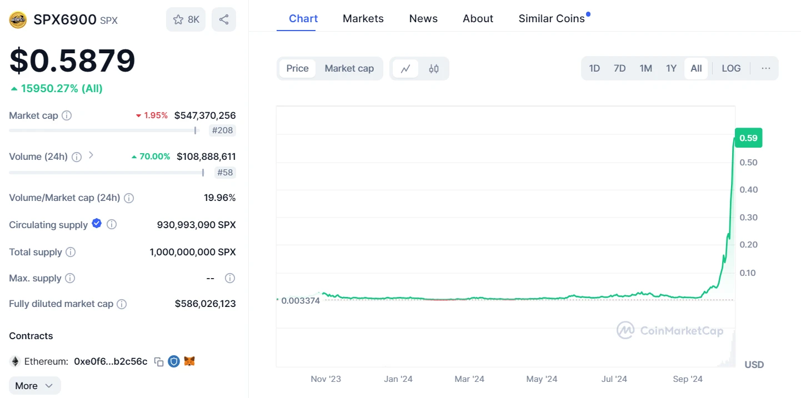
Task: Click the SPX6900 coin logo
Action: (x=18, y=20)
